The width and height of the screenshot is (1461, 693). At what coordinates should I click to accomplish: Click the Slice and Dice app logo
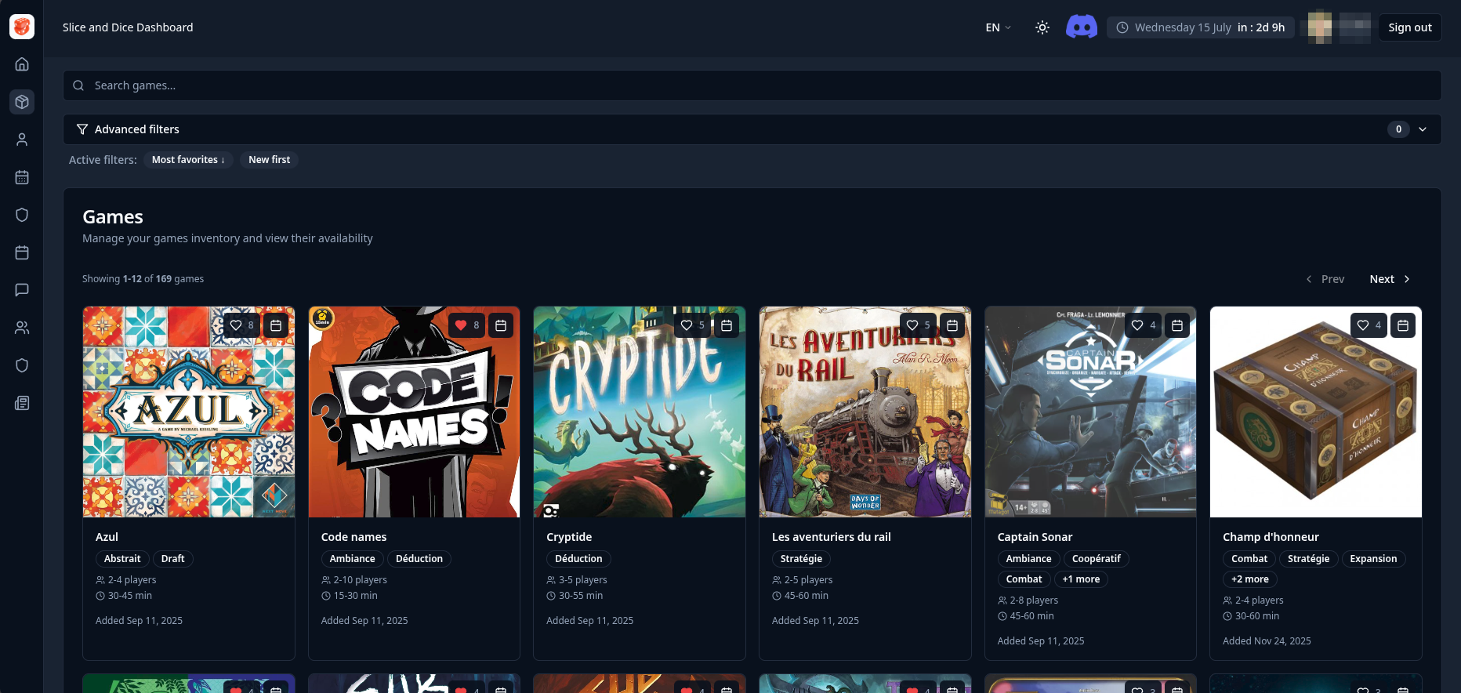tap(22, 27)
